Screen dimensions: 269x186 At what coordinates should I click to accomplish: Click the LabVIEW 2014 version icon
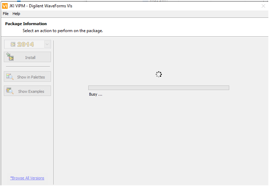pos(13,44)
